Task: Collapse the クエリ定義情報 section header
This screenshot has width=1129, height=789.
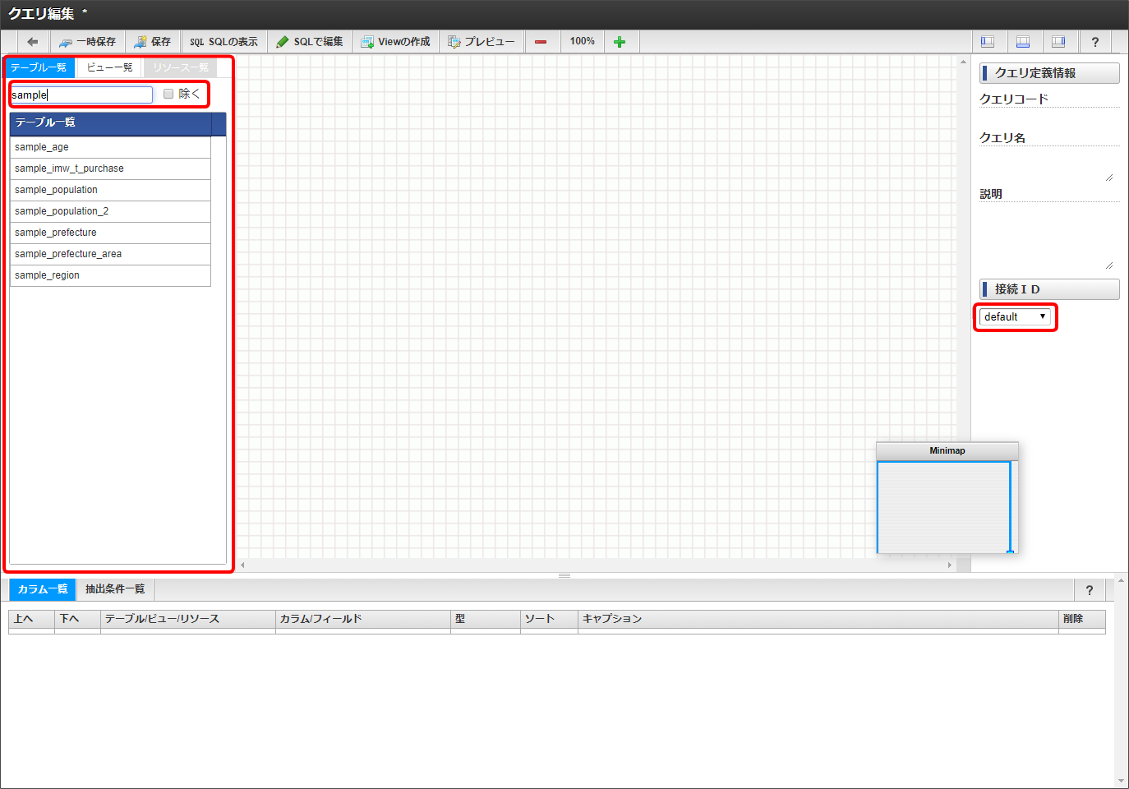Action: [x=1049, y=73]
